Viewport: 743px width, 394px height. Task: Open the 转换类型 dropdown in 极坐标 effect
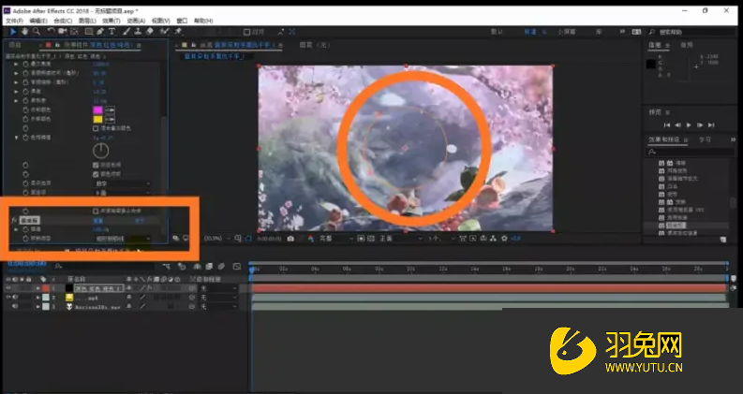tap(122, 239)
